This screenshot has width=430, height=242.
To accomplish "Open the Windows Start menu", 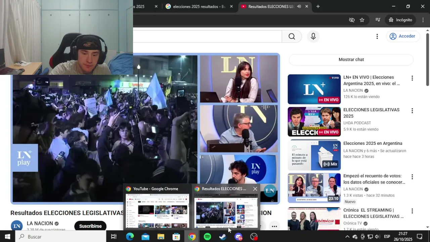I will (x=7, y=237).
